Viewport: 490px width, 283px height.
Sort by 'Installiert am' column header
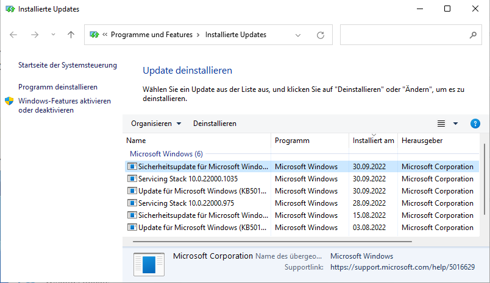(x=373, y=141)
